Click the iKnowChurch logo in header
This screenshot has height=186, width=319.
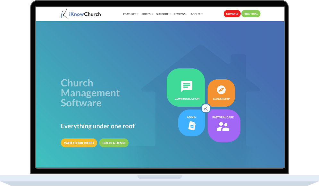(80, 14)
